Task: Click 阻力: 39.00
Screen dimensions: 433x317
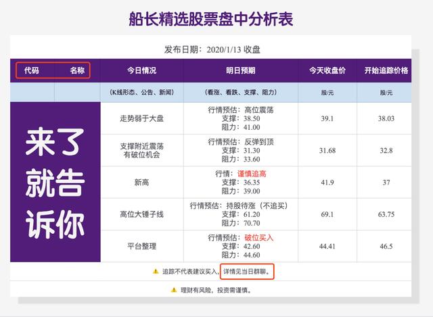Action: [x=241, y=191]
